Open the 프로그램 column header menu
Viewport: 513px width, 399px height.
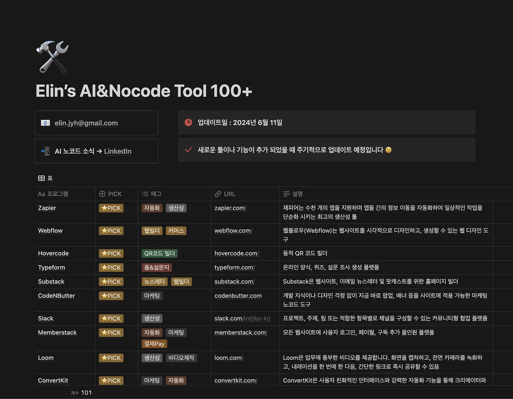(65, 194)
